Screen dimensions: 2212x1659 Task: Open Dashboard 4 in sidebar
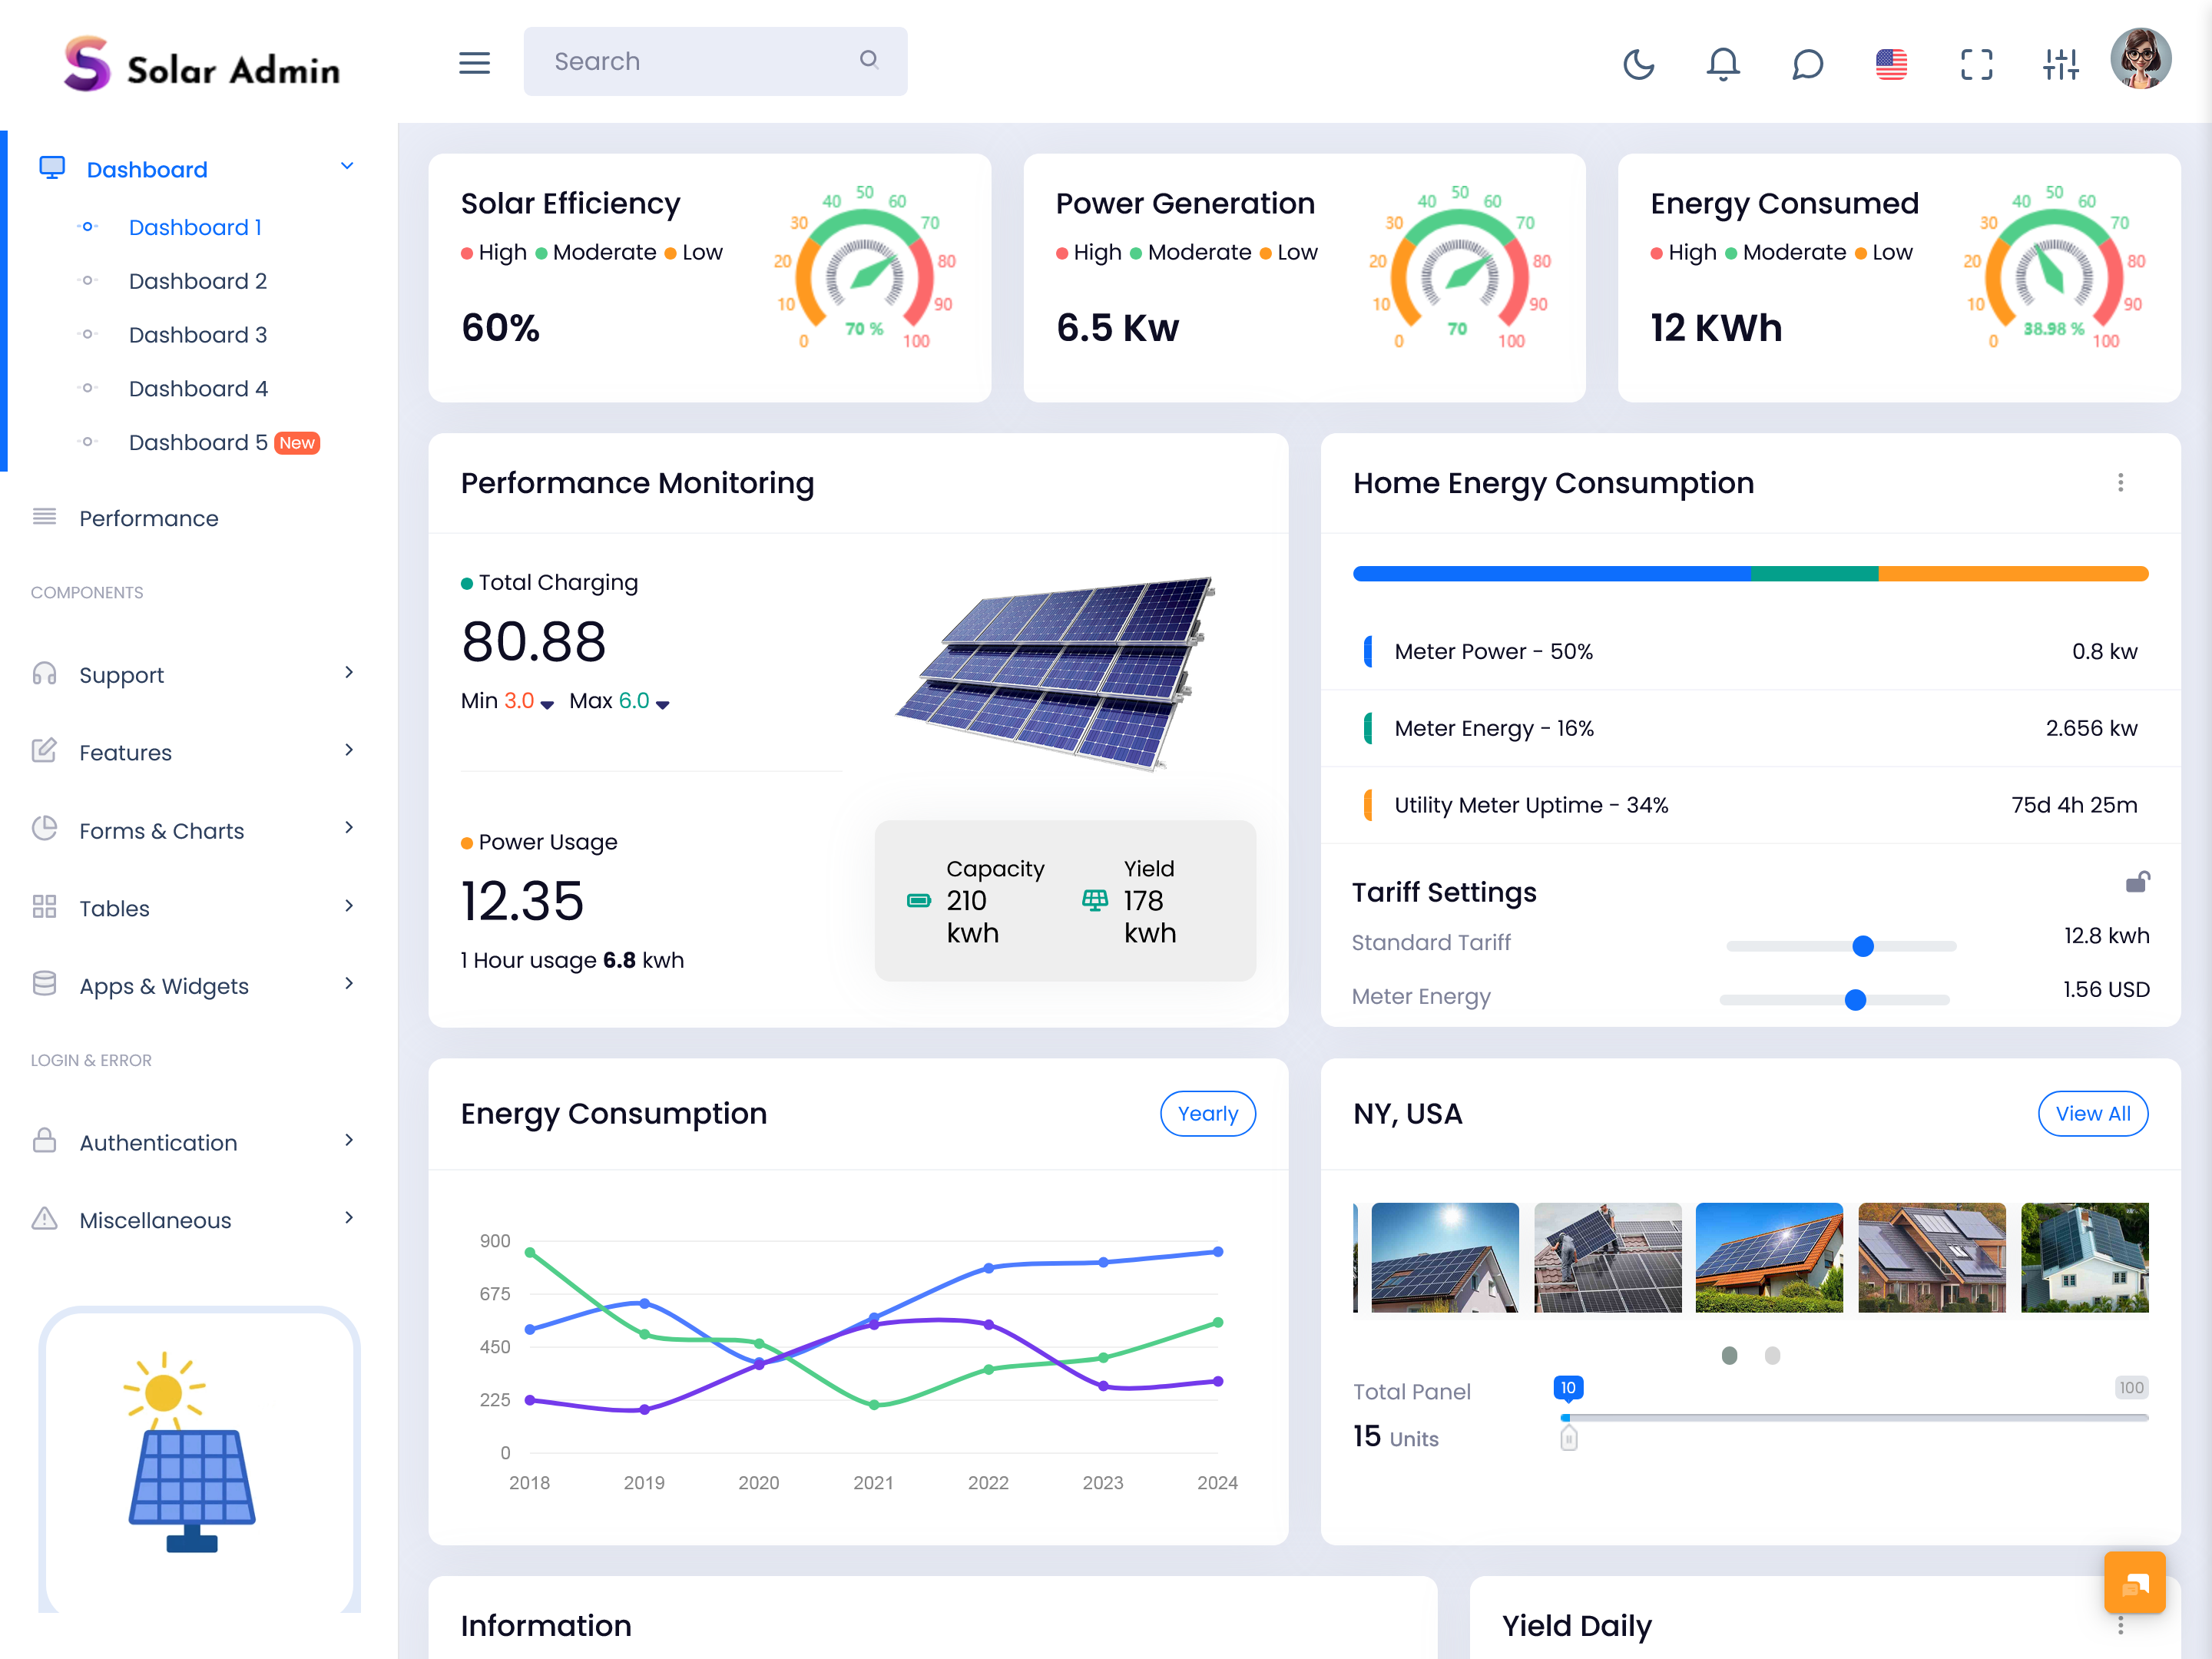click(x=198, y=389)
